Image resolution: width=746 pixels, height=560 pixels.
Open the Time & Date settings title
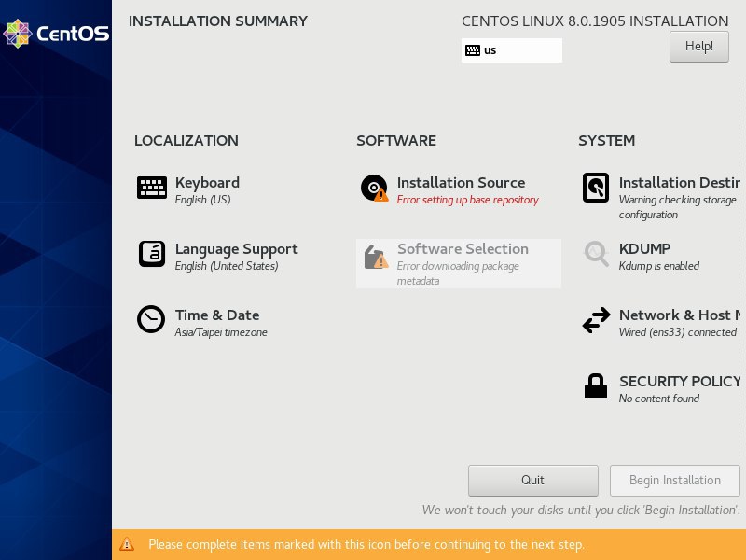point(217,315)
